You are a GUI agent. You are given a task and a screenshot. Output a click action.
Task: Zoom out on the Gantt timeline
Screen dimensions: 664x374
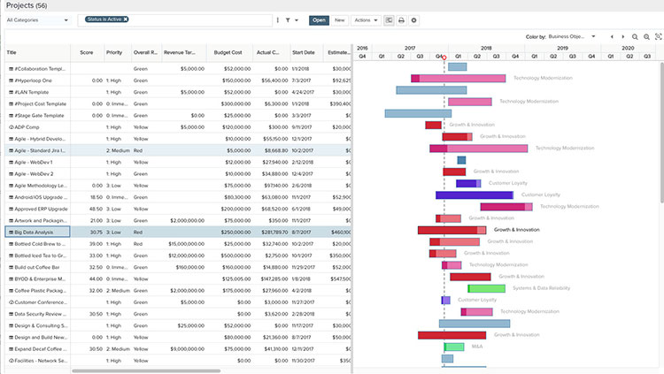[646, 36]
